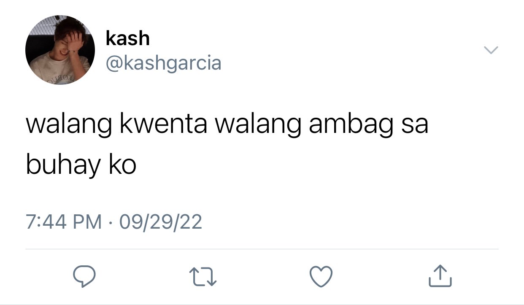Viewport: 524px width, 305px height.
Task: Open the @kashgarcia handle link
Action: point(163,63)
